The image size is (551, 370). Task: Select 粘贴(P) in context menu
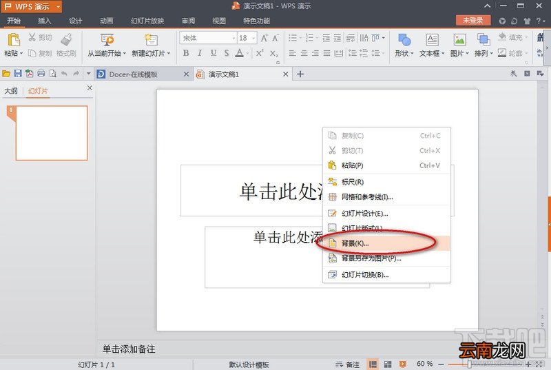click(386, 165)
